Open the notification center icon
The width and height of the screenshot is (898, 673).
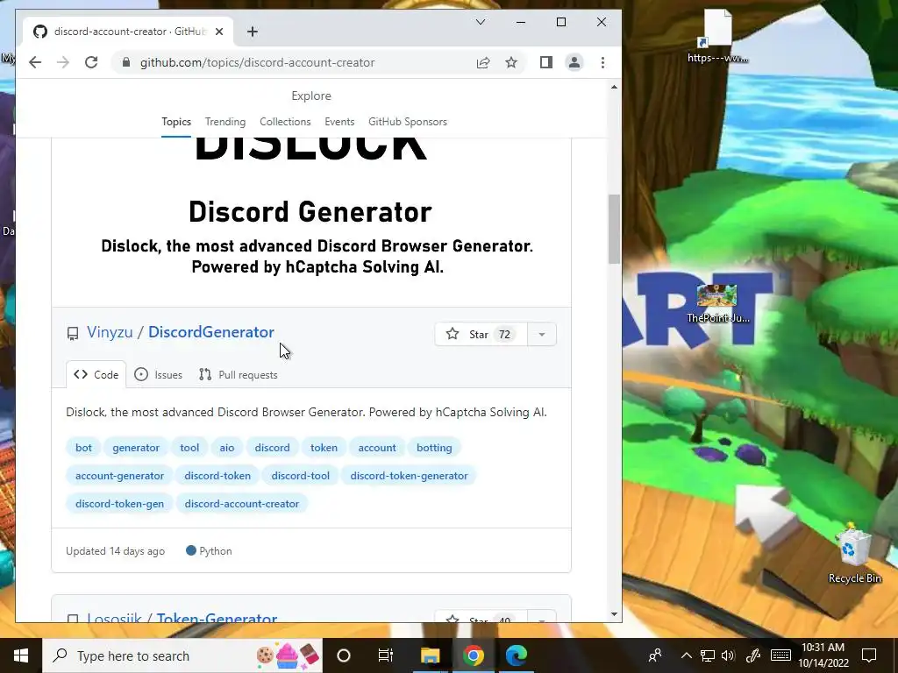click(x=869, y=655)
